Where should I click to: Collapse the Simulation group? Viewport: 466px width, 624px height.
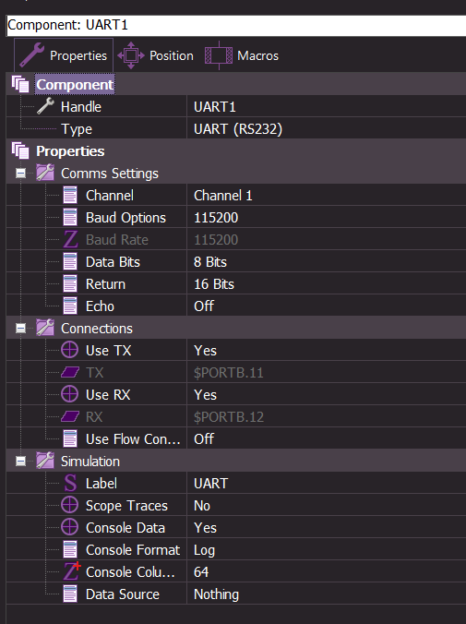click(20, 462)
